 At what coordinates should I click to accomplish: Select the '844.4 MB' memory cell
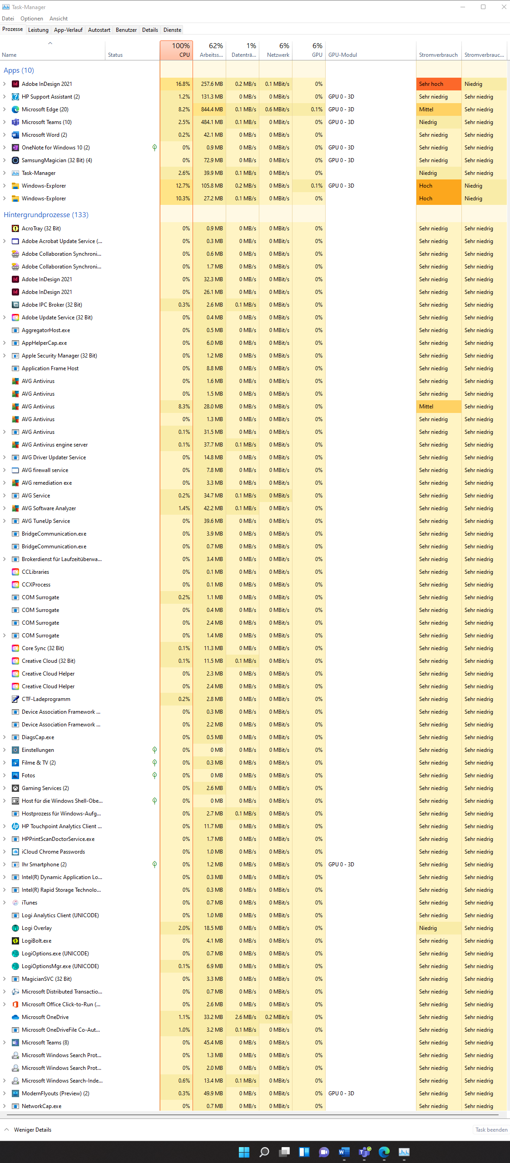pyautogui.click(x=210, y=109)
